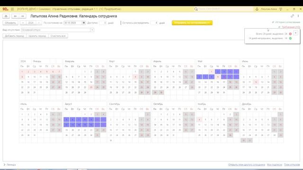Click the year 2024 field in toolbar
303x170 pixels.
point(31,23)
